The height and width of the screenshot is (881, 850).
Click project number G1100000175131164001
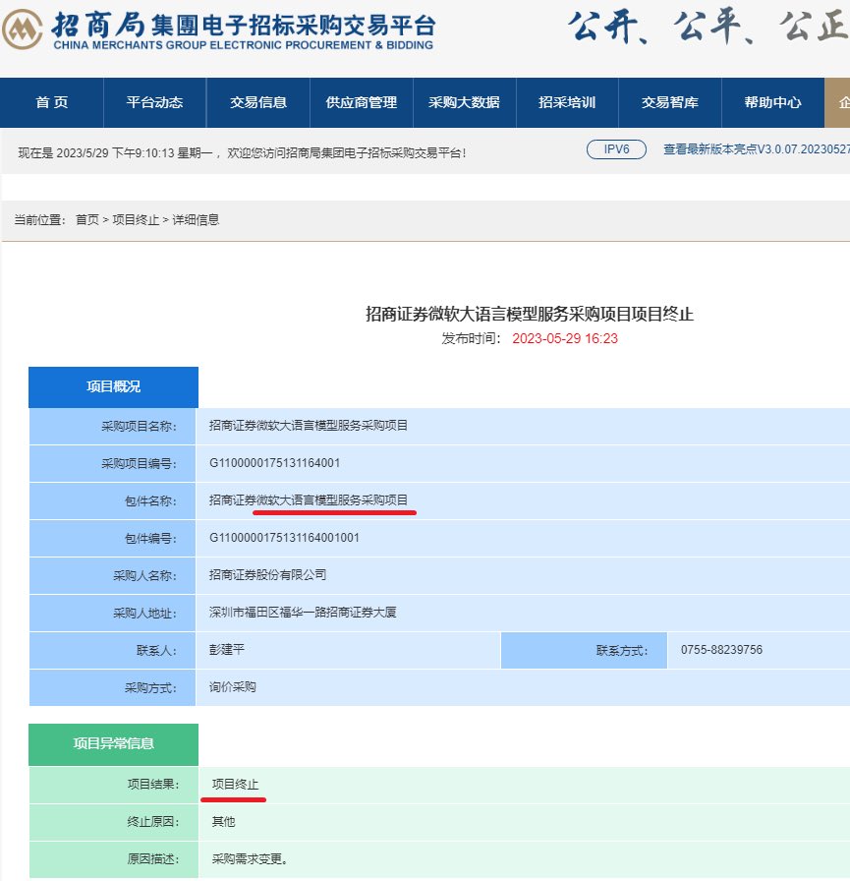coord(274,463)
